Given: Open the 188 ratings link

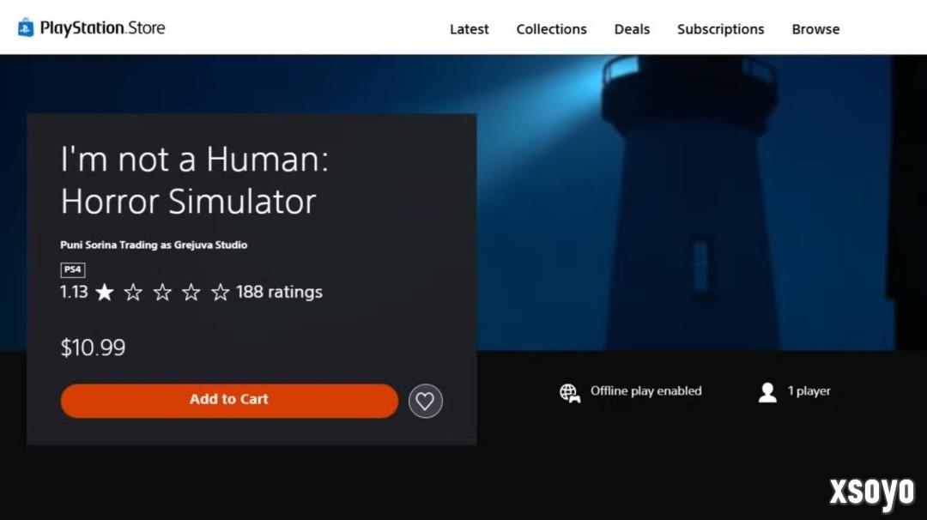Looking at the screenshot, I should (x=279, y=292).
